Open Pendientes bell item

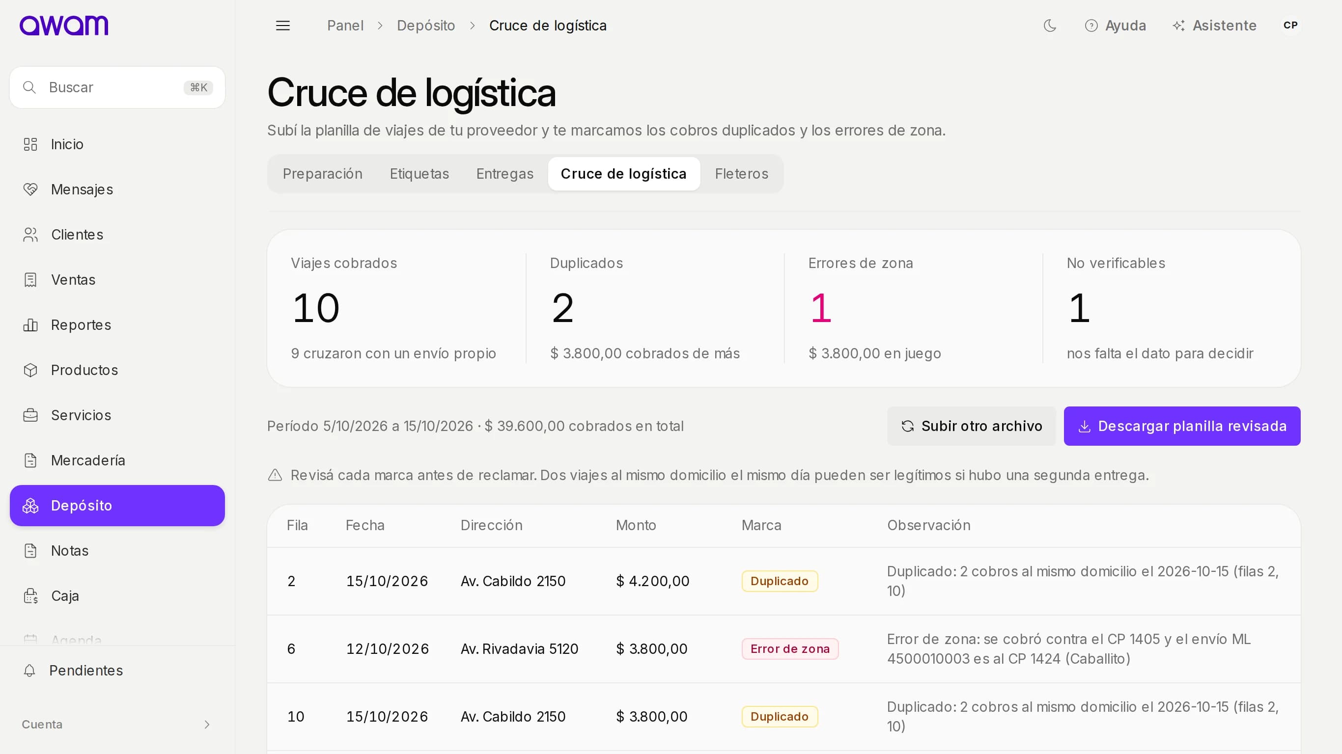(117, 671)
